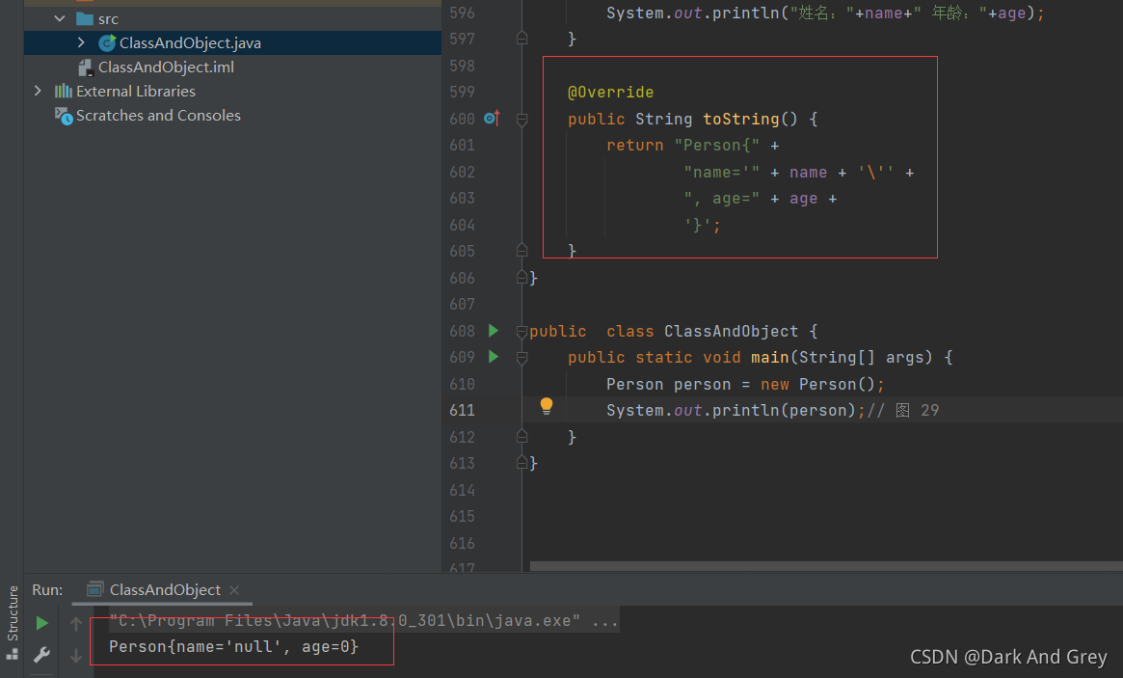Click the down arrow in Run panel
Screen dimensions: 1123x678
(x=76, y=655)
